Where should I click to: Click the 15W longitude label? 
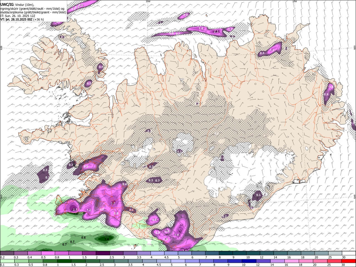coord(295,1)
